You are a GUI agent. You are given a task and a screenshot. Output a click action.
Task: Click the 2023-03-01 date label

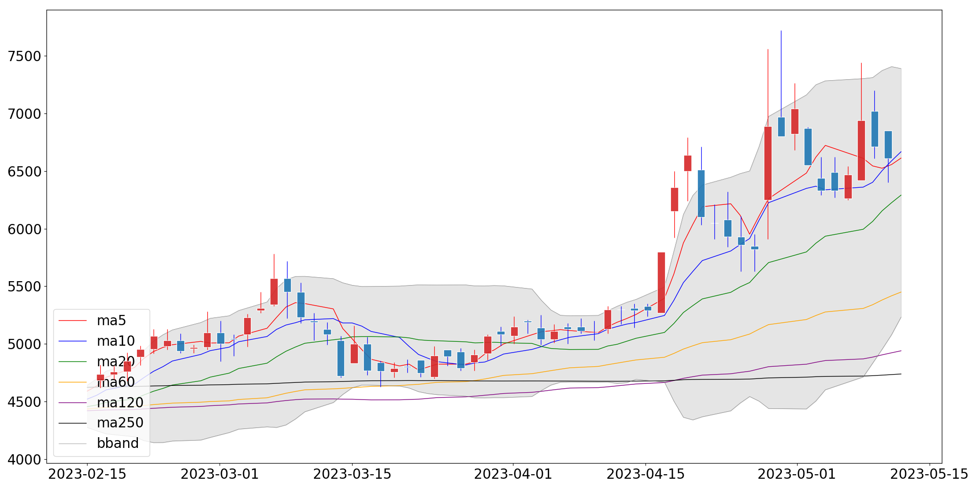(220, 475)
